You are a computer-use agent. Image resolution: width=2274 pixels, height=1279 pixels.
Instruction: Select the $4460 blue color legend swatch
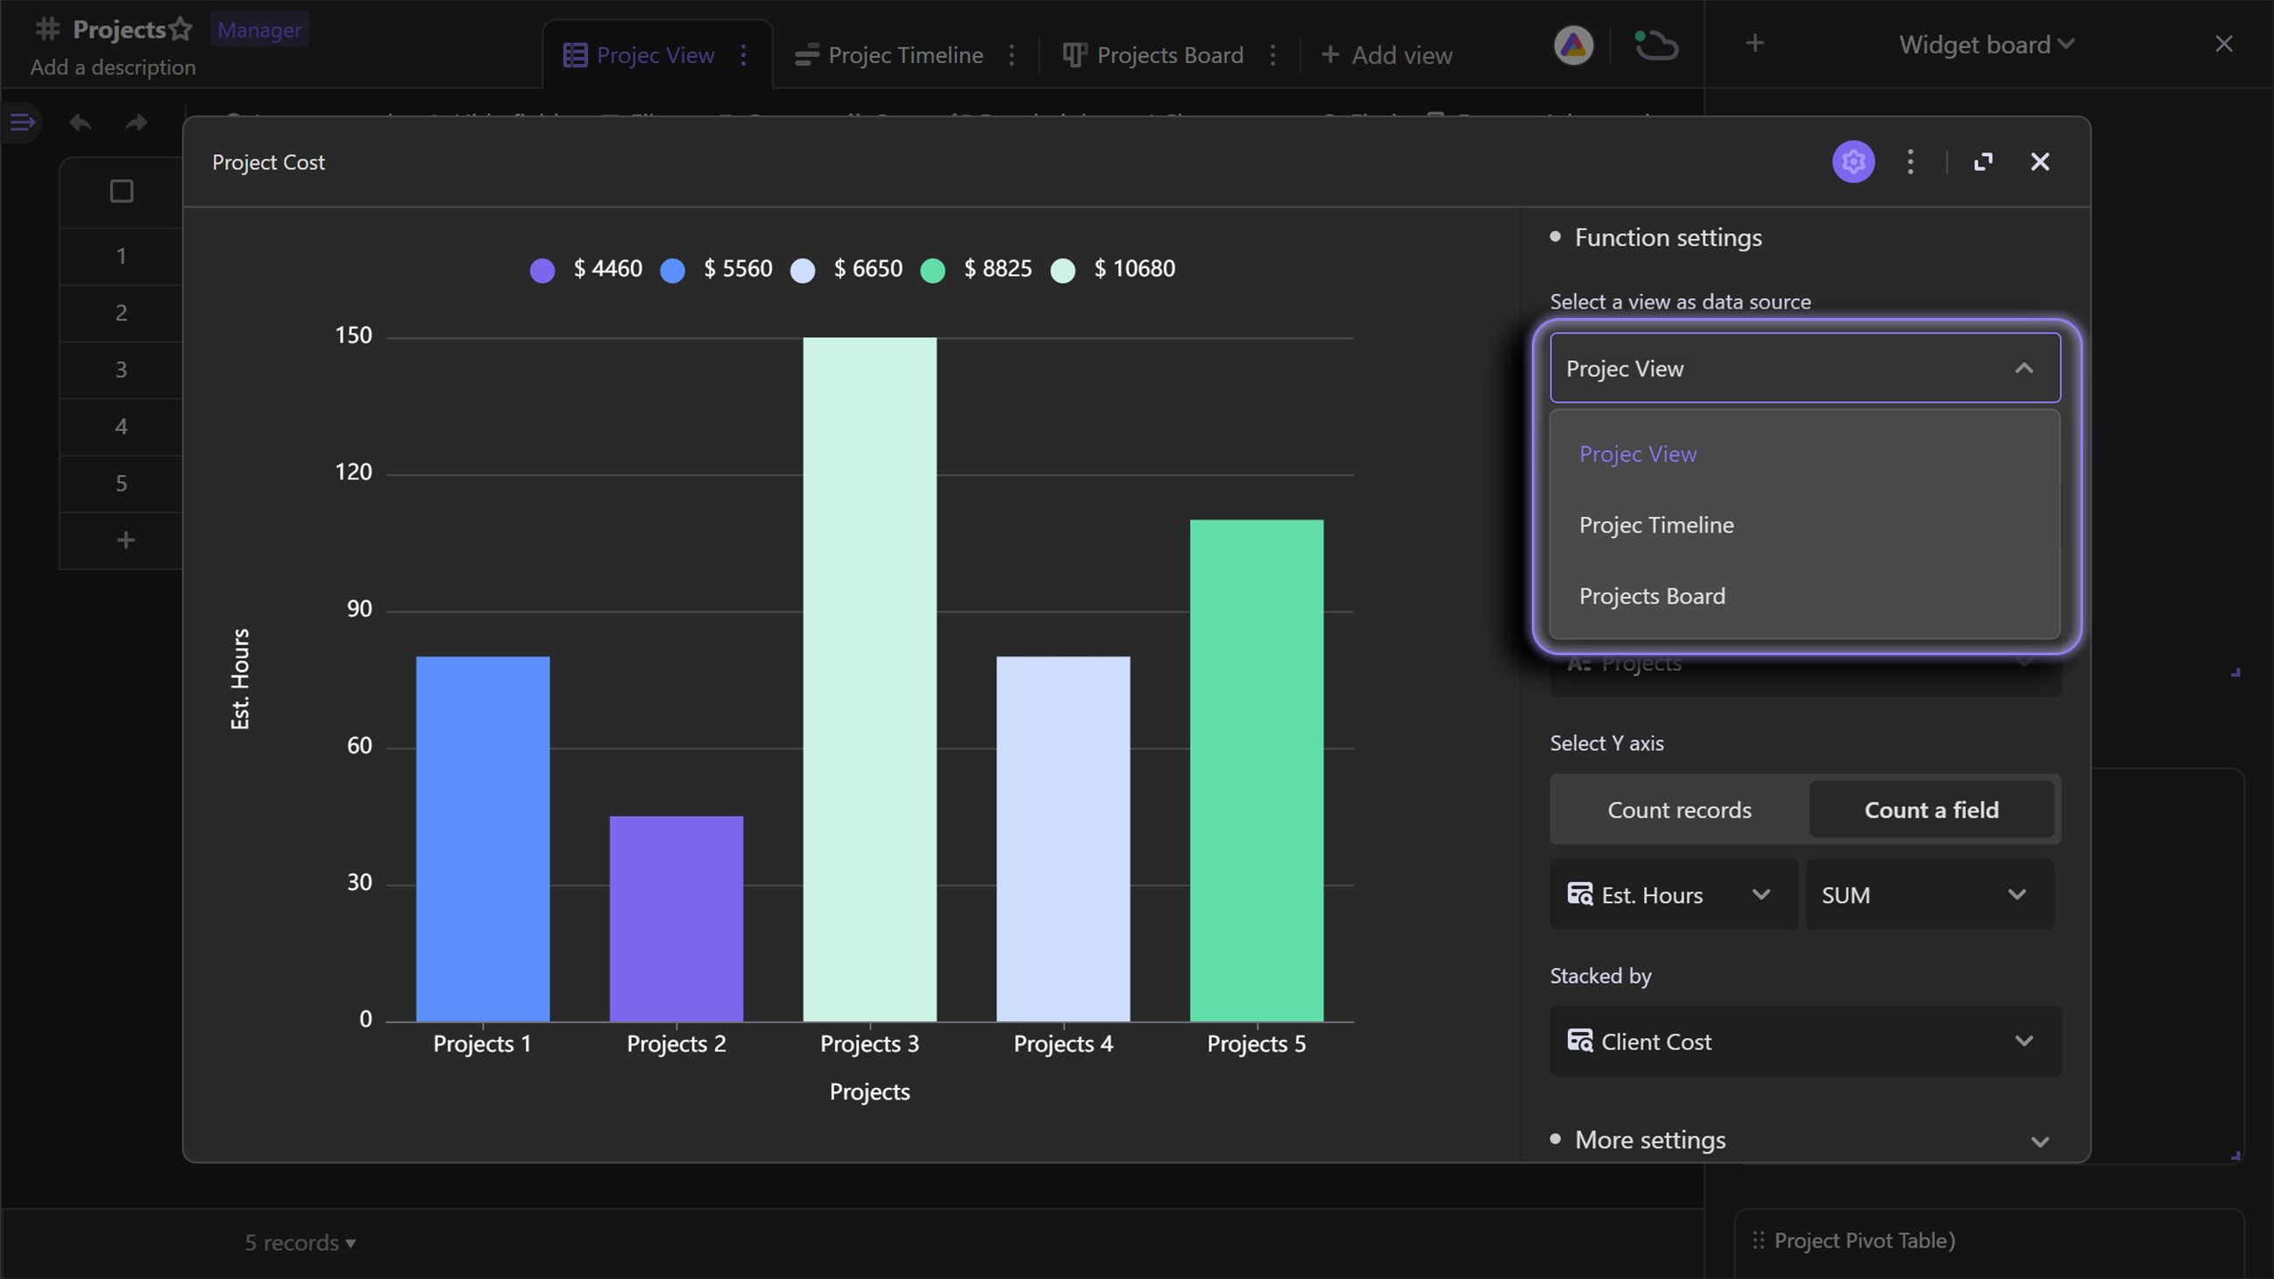coord(545,267)
